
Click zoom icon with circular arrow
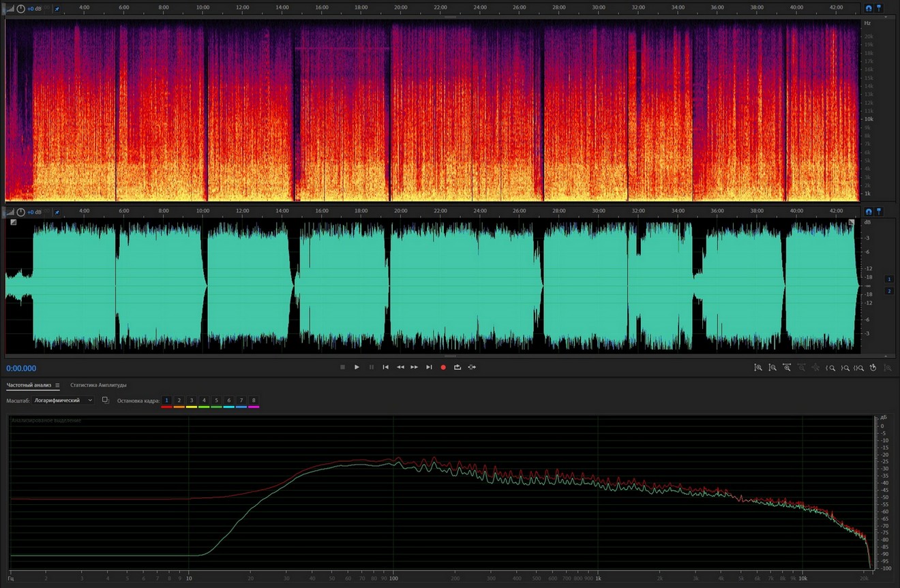point(873,367)
